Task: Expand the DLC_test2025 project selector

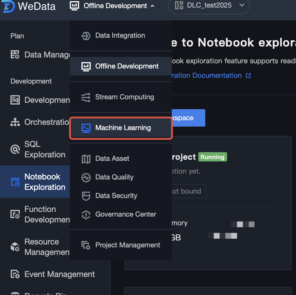Action: pyautogui.click(x=241, y=5)
